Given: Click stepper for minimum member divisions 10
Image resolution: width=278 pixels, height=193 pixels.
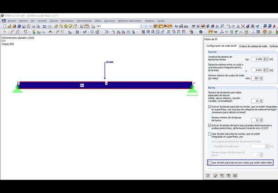Looking at the screenshot, I should 261,120.
